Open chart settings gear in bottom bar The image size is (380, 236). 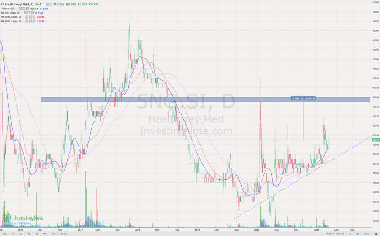coord(375,233)
